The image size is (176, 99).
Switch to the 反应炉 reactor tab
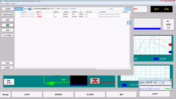[27, 94]
